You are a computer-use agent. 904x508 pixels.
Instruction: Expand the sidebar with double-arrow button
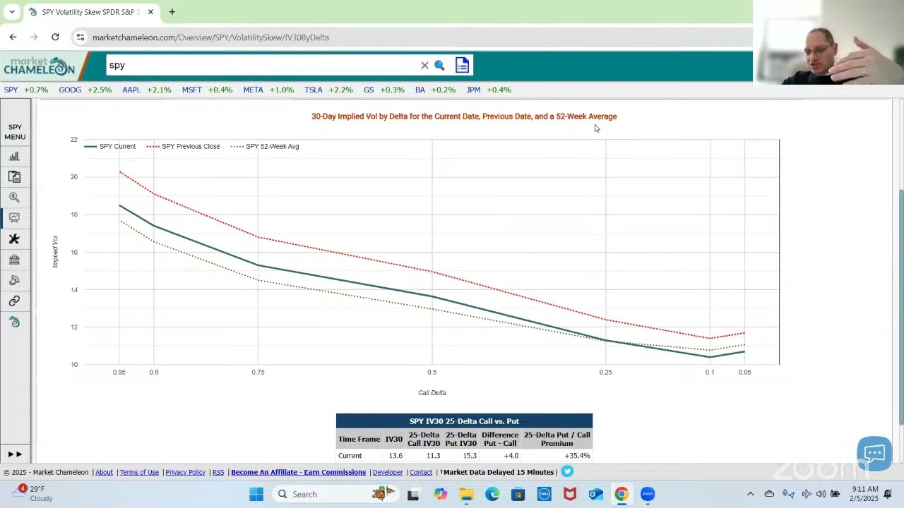pos(15,454)
